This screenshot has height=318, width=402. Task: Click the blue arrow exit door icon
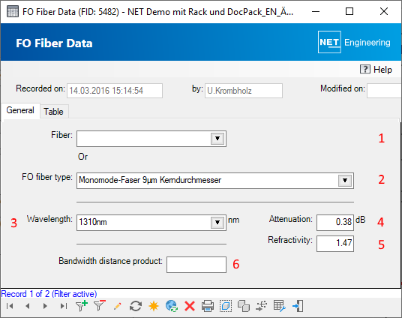tap(298, 306)
